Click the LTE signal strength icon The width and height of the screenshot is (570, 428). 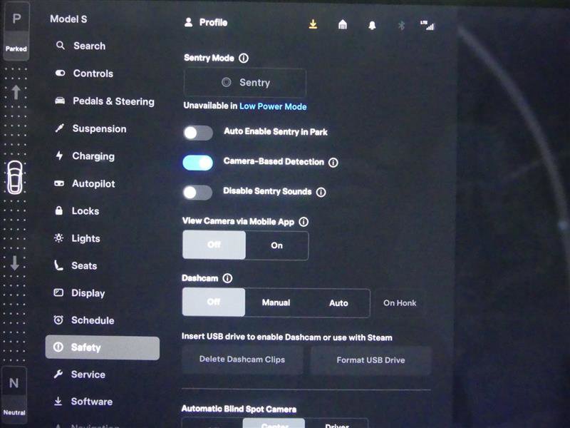[x=427, y=25]
